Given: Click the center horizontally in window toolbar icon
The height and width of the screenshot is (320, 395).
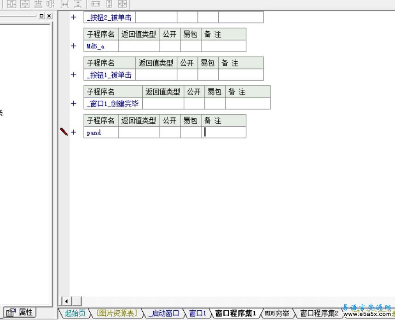Looking at the screenshot, I should click(12, 4).
